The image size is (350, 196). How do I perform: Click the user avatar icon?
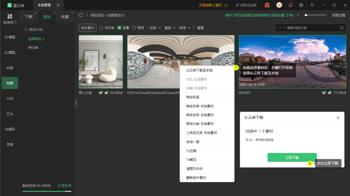click(x=279, y=5)
